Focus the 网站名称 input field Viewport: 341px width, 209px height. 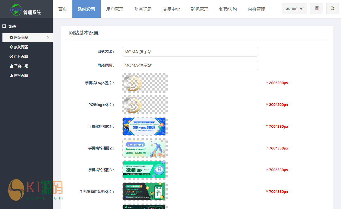pos(190,52)
